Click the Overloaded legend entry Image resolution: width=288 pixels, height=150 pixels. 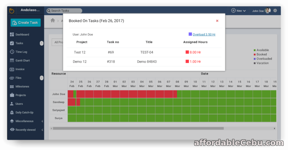tap(263, 59)
